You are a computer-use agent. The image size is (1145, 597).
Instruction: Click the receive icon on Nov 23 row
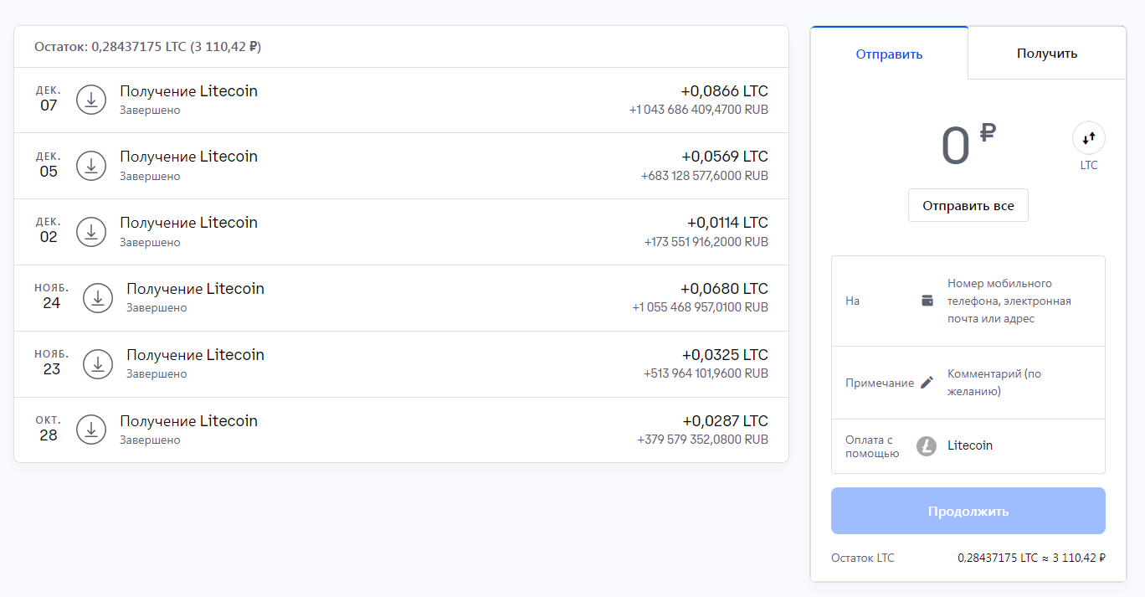pos(98,363)
